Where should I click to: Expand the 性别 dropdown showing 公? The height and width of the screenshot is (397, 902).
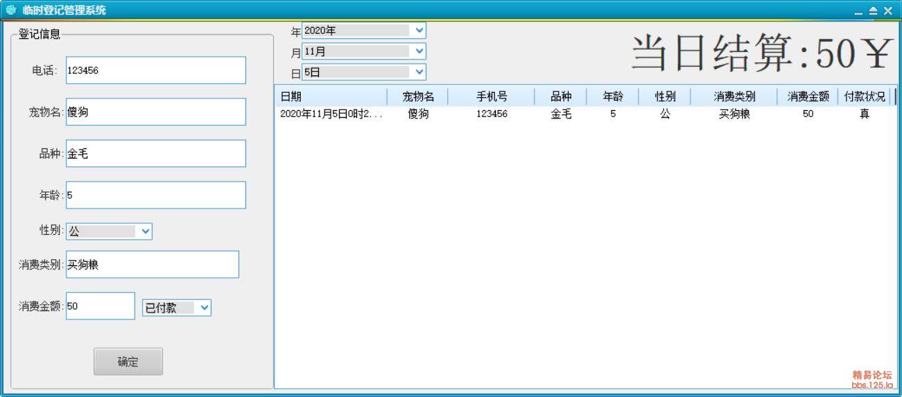pyautogui.click(x=145, y=231)
